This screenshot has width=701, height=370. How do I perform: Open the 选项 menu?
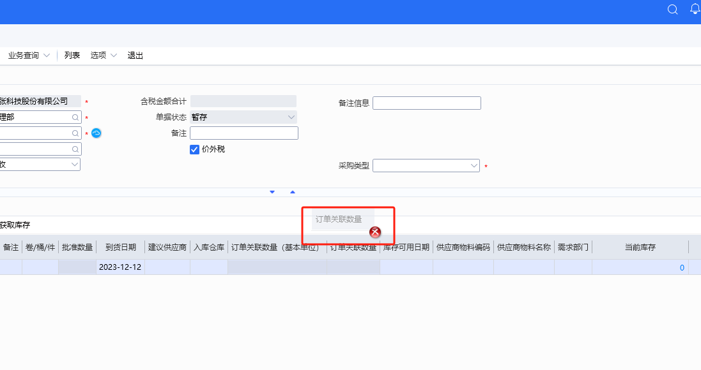103,55
